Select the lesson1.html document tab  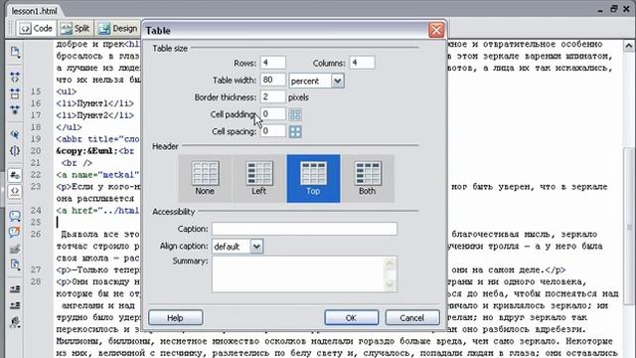click(x=34, y=11)
